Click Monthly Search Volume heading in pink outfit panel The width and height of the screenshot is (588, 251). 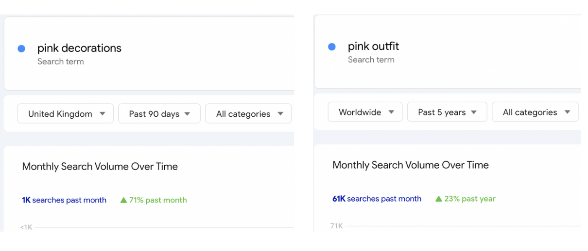pyautogui.click(x=411, y=165)
